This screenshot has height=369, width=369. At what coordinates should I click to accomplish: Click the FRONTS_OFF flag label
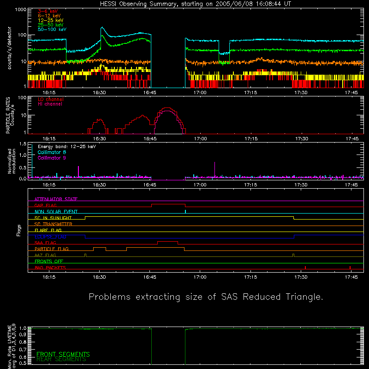coord(49,261)
